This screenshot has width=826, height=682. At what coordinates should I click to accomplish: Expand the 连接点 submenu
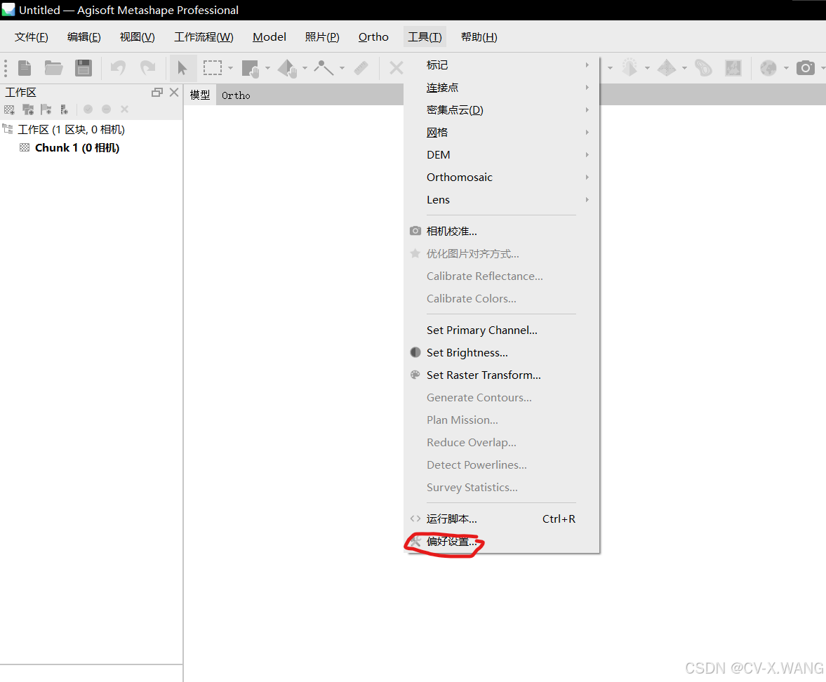click(x=502, y=88)
